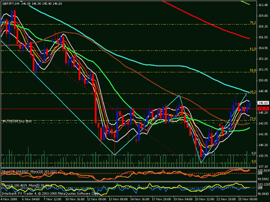Select the 103.1265 momentum scale value
Image resolution: width=270 pixels, height=202 pixels.
coord(264,184)
